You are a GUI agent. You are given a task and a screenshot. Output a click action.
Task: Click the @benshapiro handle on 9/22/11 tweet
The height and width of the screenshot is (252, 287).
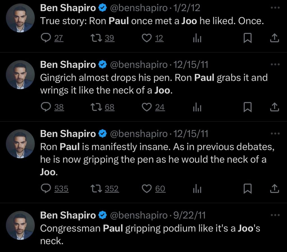pyautogui.click(x=139, y=215)
